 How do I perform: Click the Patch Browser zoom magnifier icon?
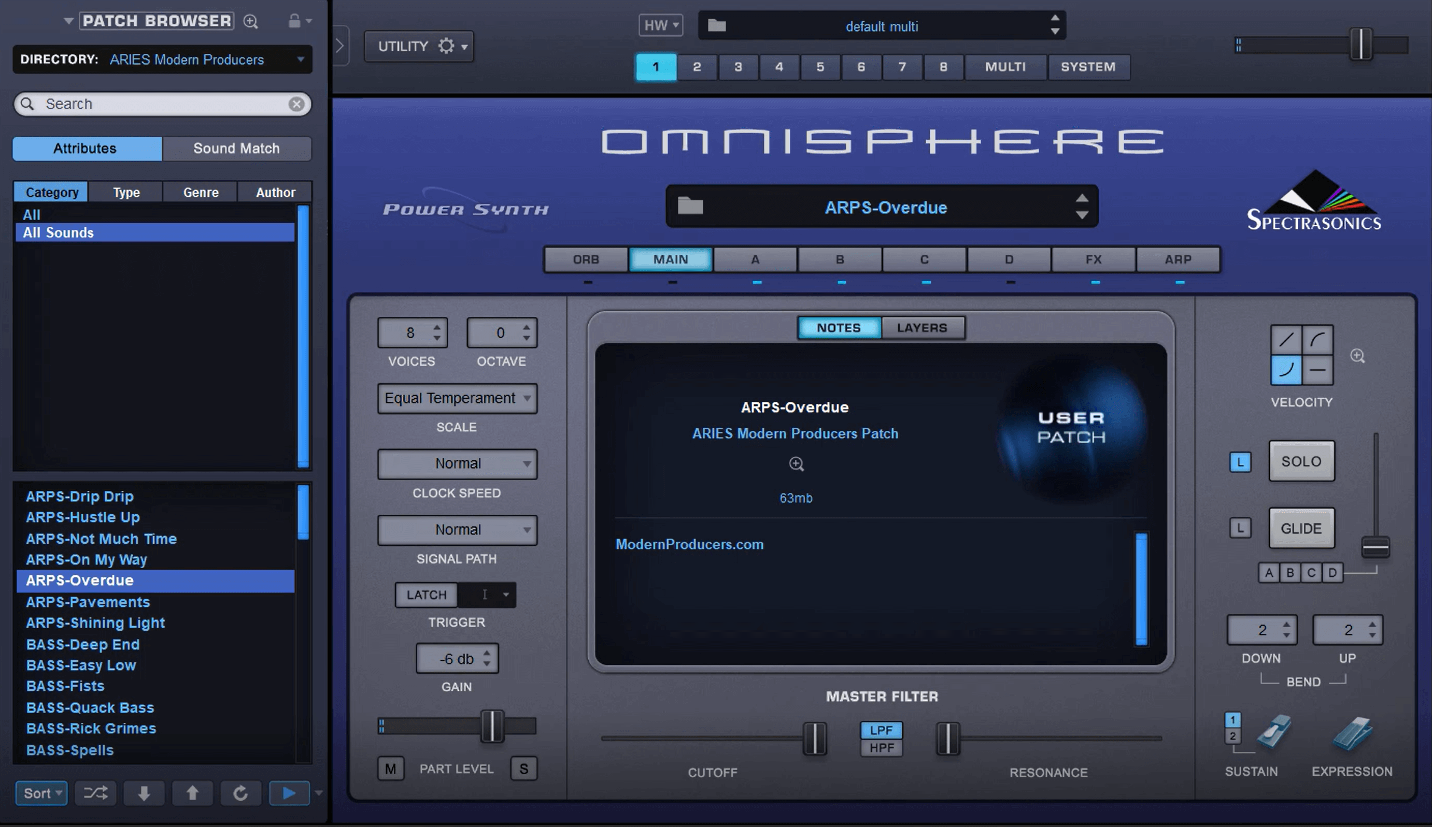[x=251, y=22]
